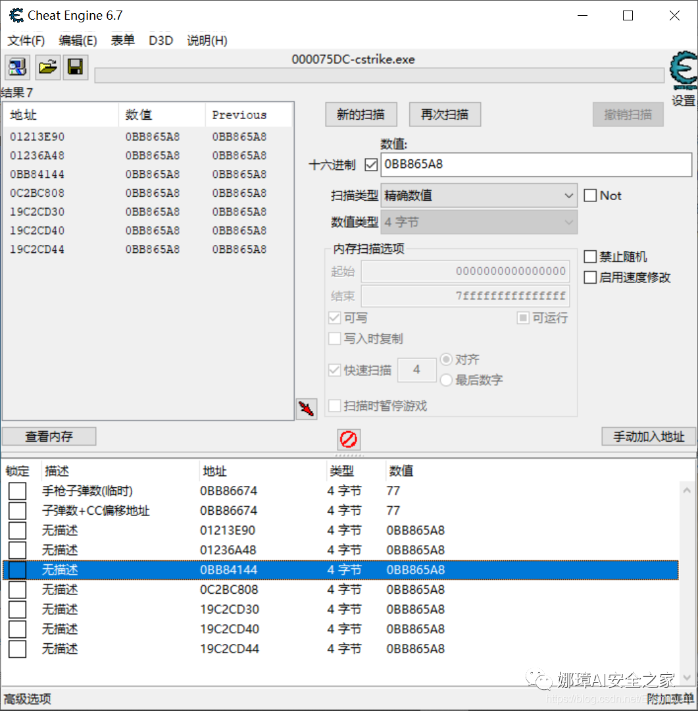Lock the 01213E90 address table entry checkbox
Screen dimensions: 698x711
(17, 531)
